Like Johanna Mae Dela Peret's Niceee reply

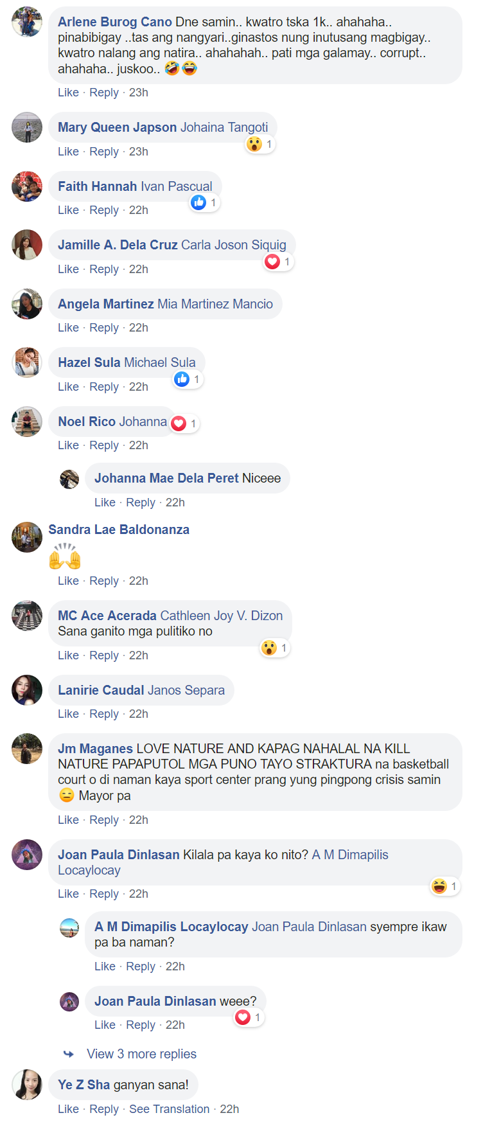coord(105,503)
